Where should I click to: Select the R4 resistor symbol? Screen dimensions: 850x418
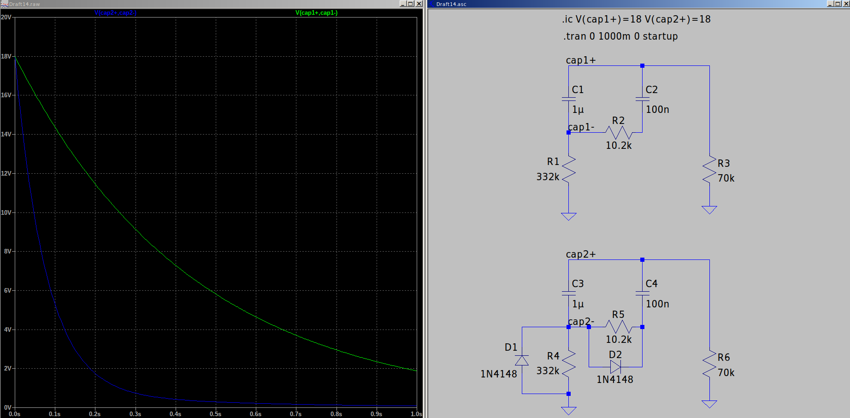(x=569, y=363)
